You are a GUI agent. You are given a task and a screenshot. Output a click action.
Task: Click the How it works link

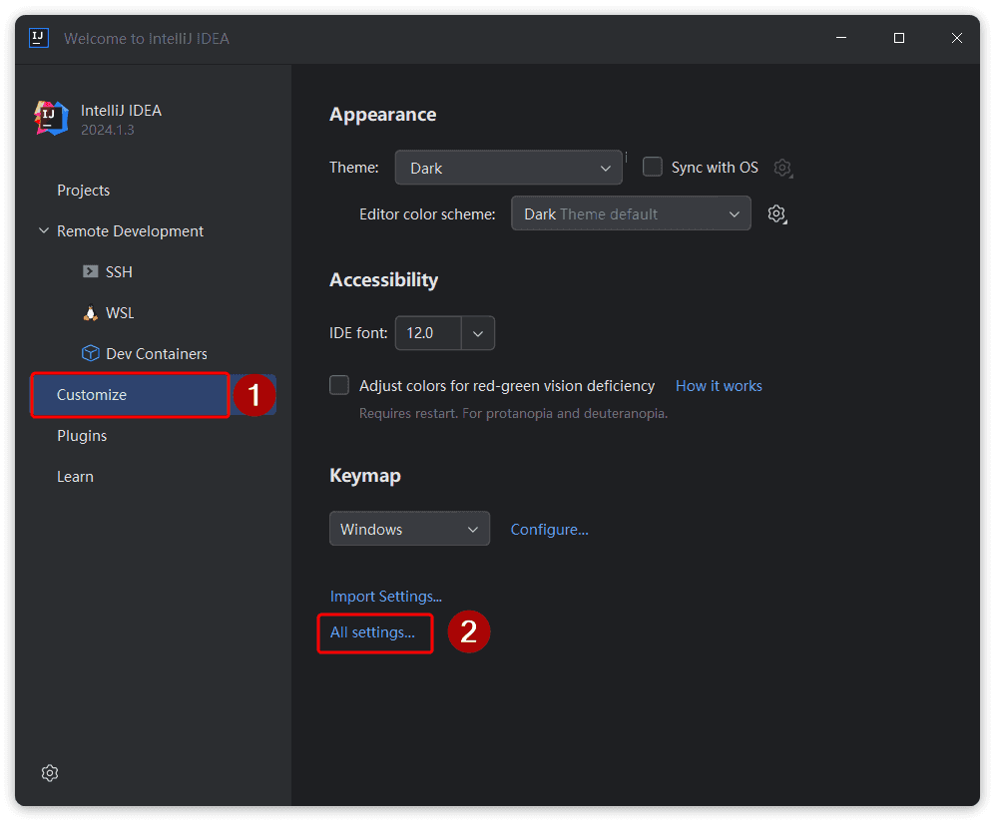[719, 386]
